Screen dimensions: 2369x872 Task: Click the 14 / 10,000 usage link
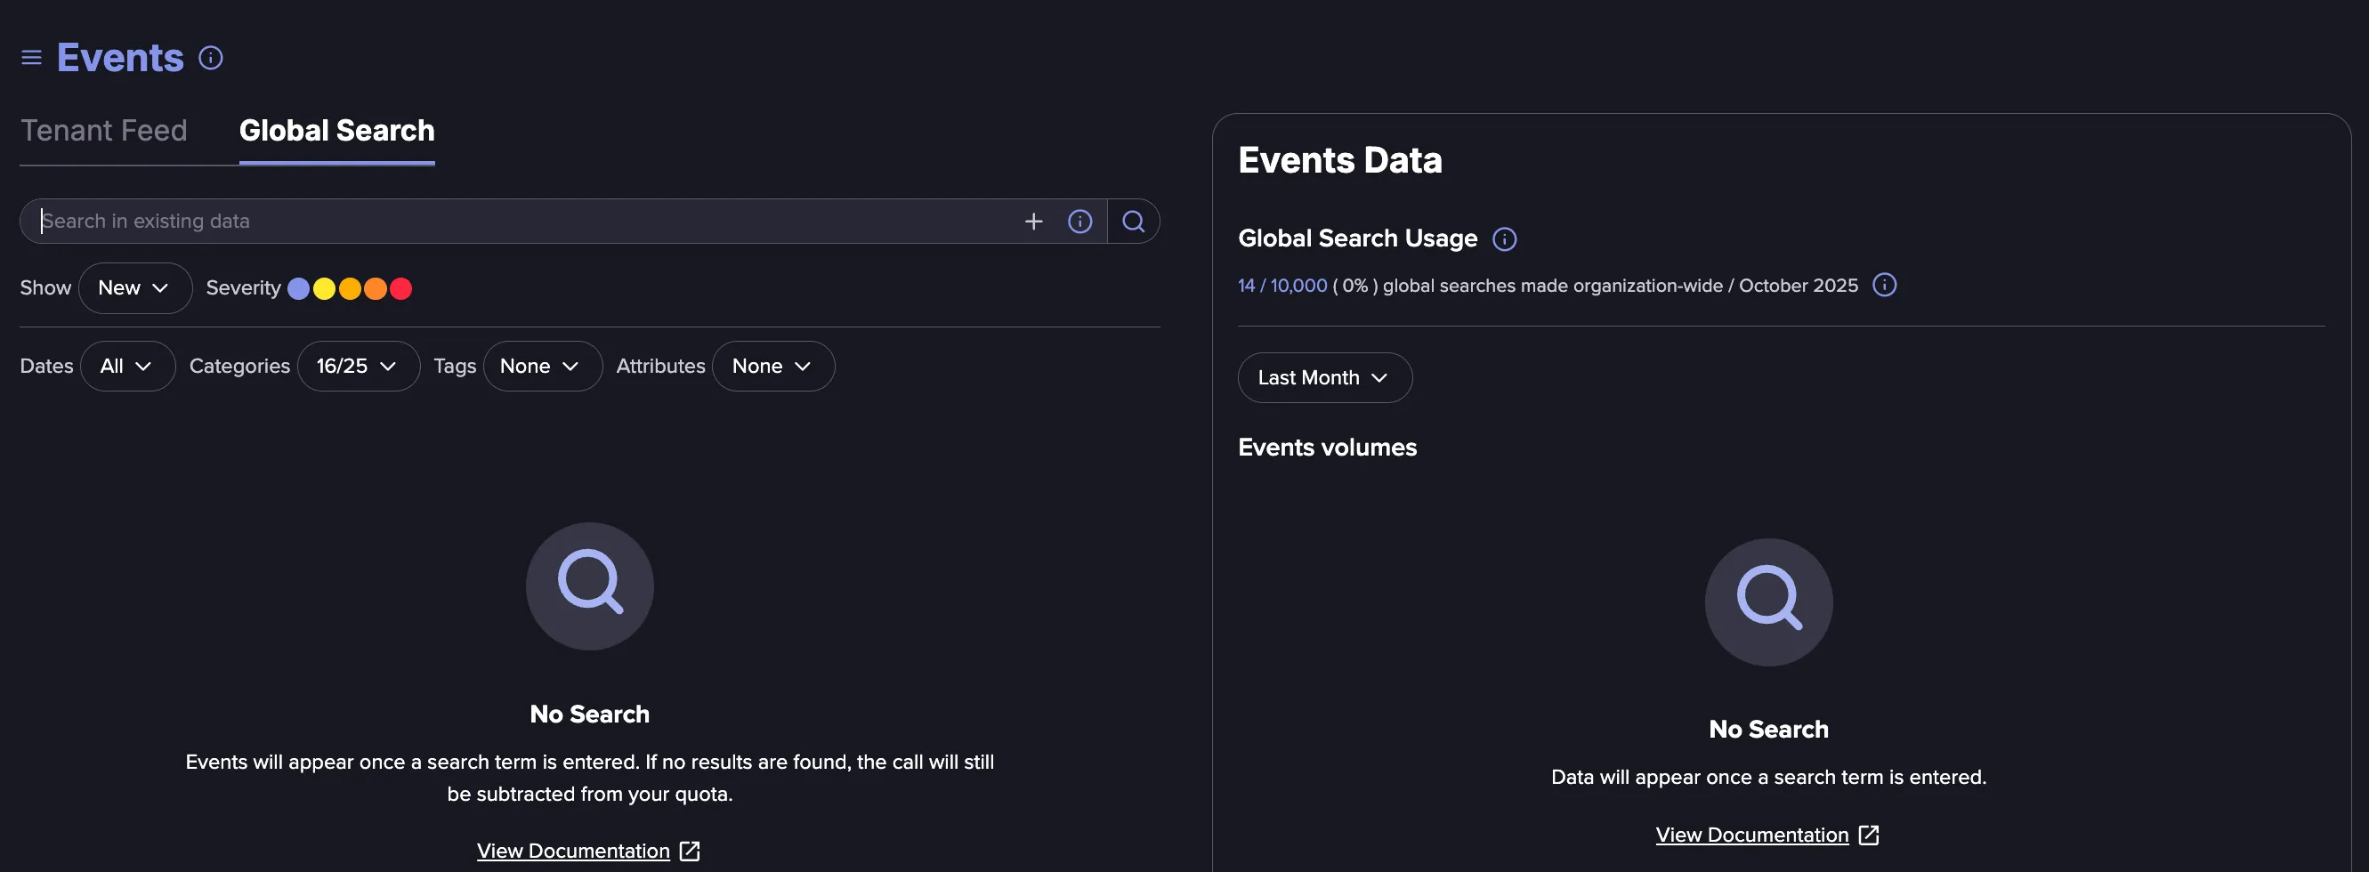(1282, 286)
